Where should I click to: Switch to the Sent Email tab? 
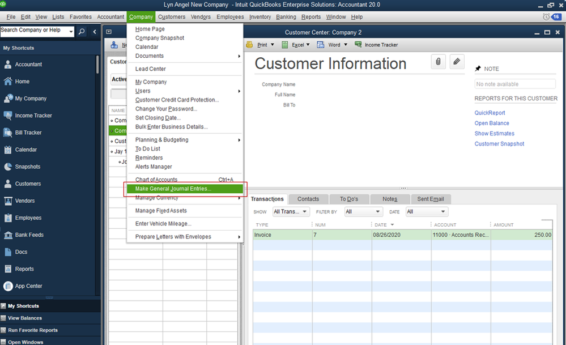click(x=431, y=199)
